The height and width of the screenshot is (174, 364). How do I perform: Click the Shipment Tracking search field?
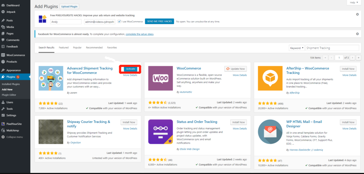[x=332, y=48]
